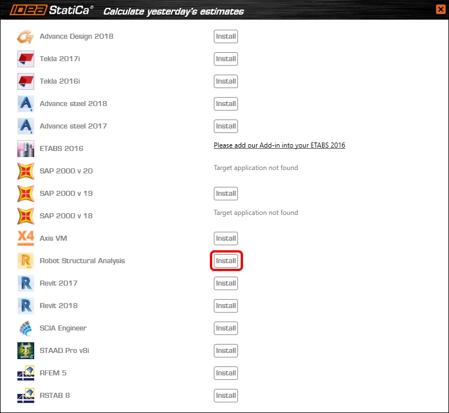Screen dimensions: 449x413
Task: Click the Robot Structural Analysis icon
Action: pos(25,261)
